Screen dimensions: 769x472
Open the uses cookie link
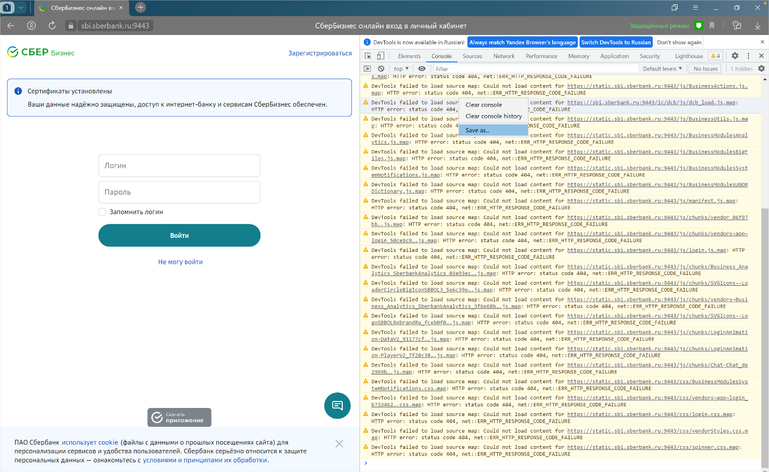(x=90, y=442)
